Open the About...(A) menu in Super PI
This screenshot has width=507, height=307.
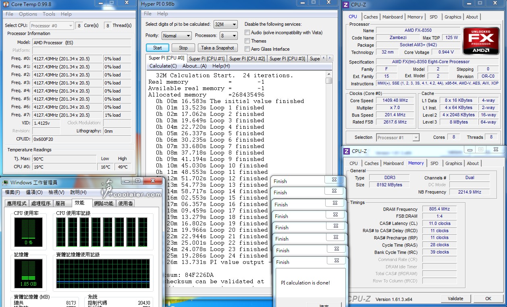point(195,66)
